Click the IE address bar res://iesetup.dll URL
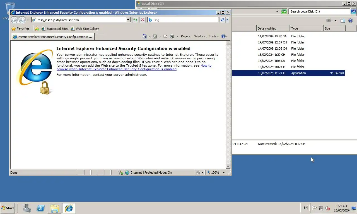Screen dimensions: 357x214 click(x=79, y=20)
